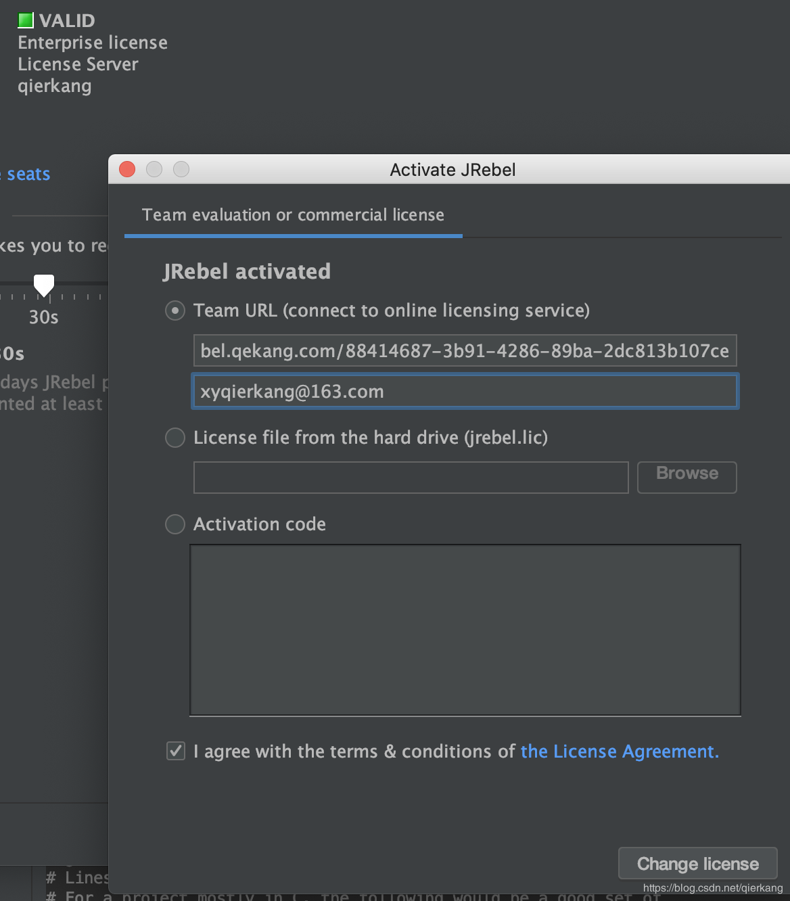Click the JRebel activated heading
The height and width of the screenshot is (901, 790).
click(x=247, y=272)
